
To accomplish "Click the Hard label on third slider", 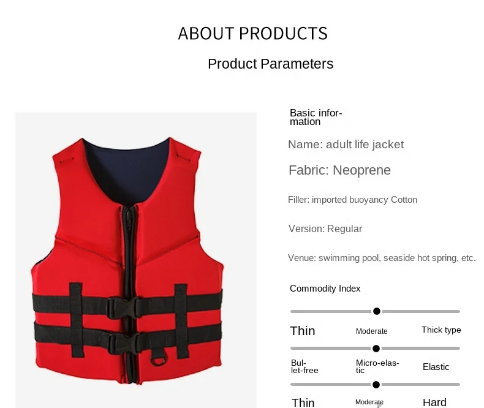I will point(434,402).
